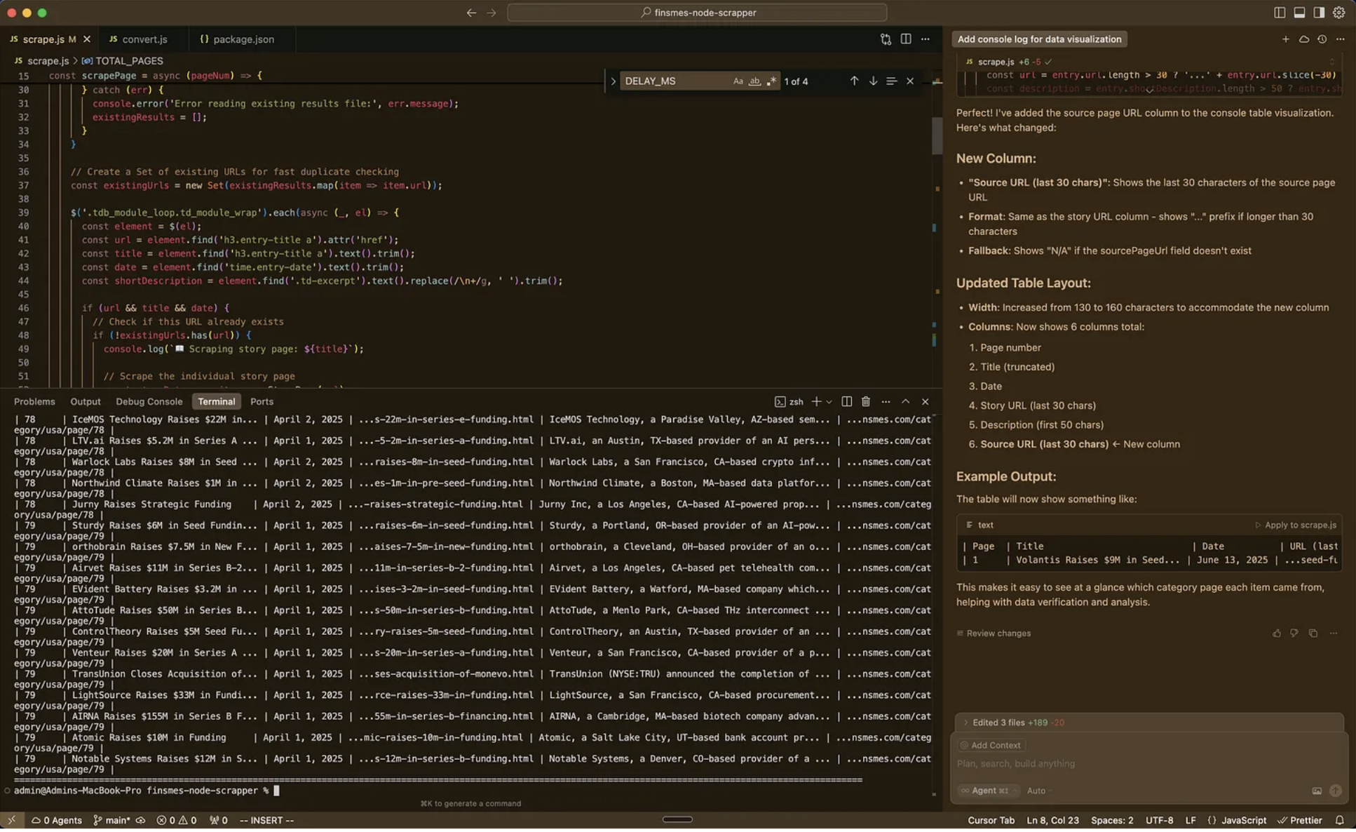Viewport: 1356px width, 832px height.
Task: Toggle Match Case in find widget
Action: coord(738,81)
